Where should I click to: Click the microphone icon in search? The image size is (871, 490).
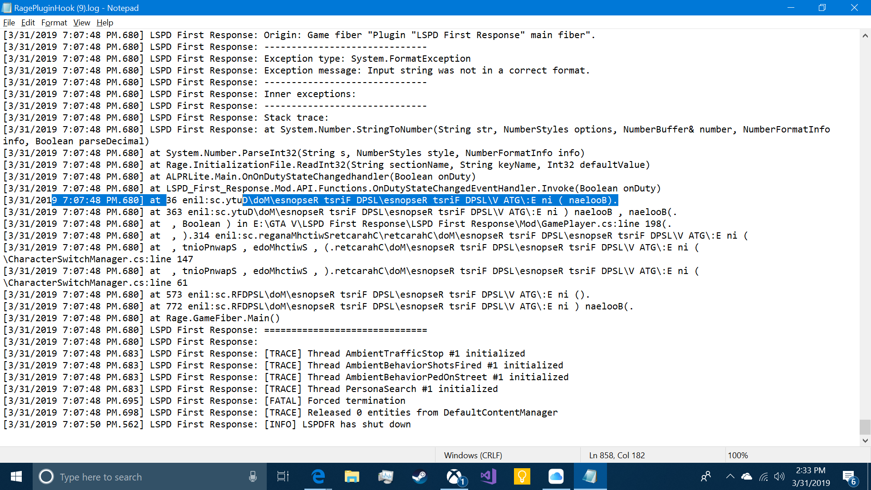coord(253,476)
